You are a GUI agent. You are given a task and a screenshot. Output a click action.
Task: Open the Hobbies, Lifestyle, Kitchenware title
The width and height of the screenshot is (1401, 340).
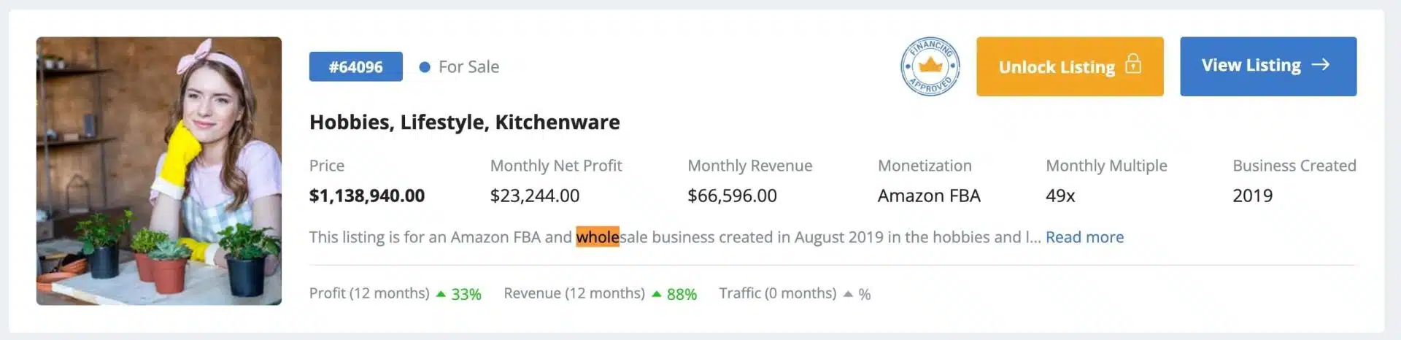pos(464,122)
